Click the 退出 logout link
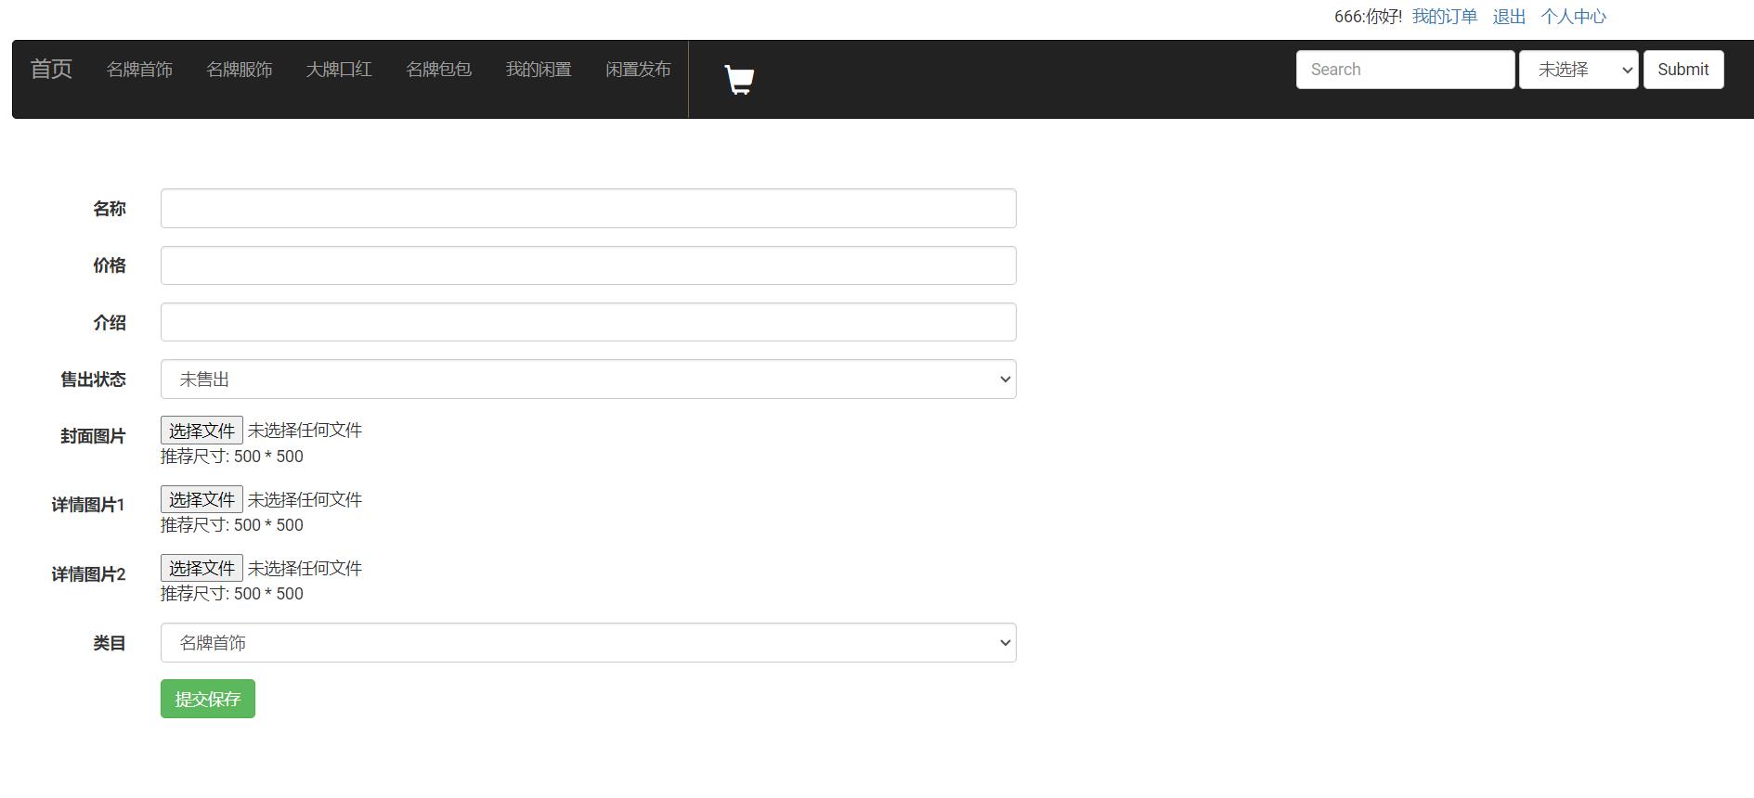 [x=1509, y=17]
